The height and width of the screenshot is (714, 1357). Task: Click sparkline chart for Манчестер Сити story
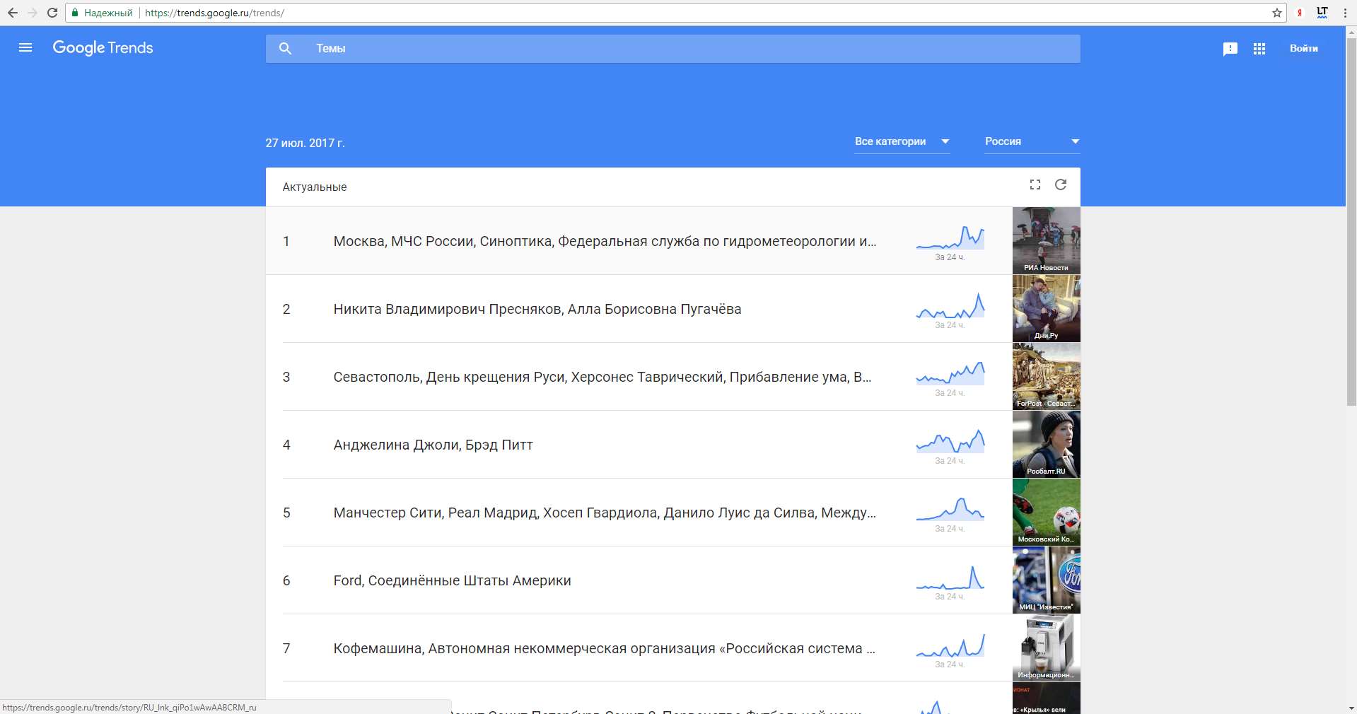pyautogui.click(x=950, y=510)
